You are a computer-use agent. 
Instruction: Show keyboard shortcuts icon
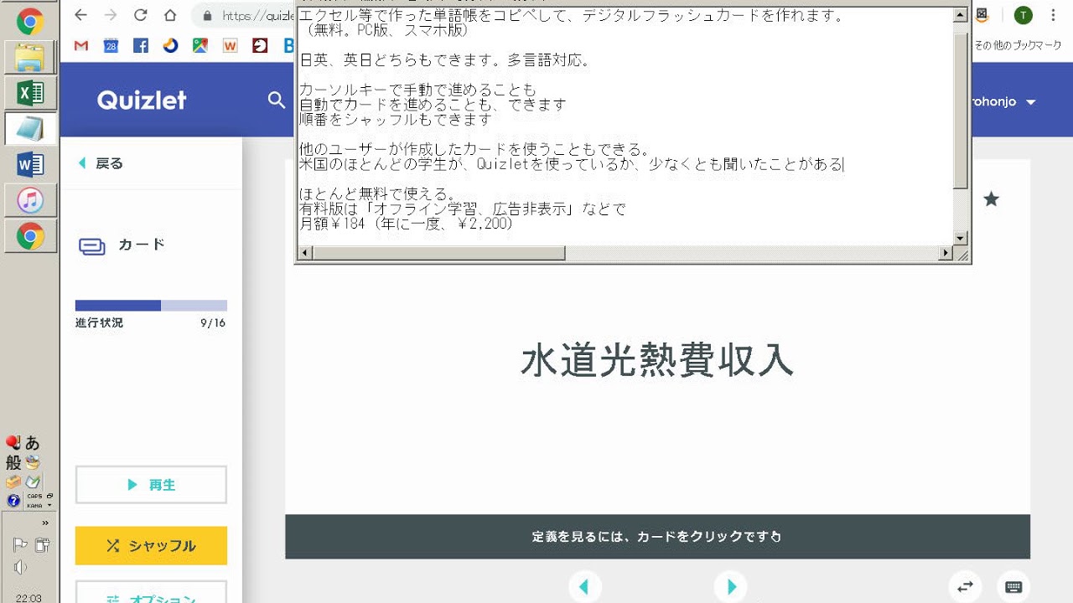[x=1013, y=587]
